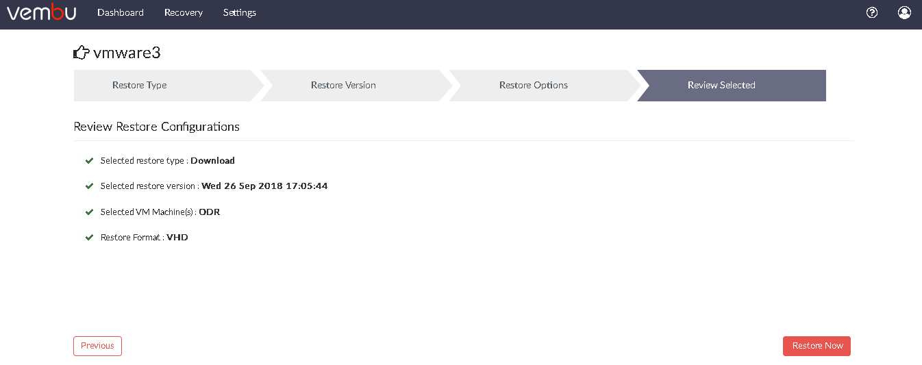This screenshot has width=922, height=365.
Task: Click the checkmark next to Selected restore type
Action: point(89,161)
